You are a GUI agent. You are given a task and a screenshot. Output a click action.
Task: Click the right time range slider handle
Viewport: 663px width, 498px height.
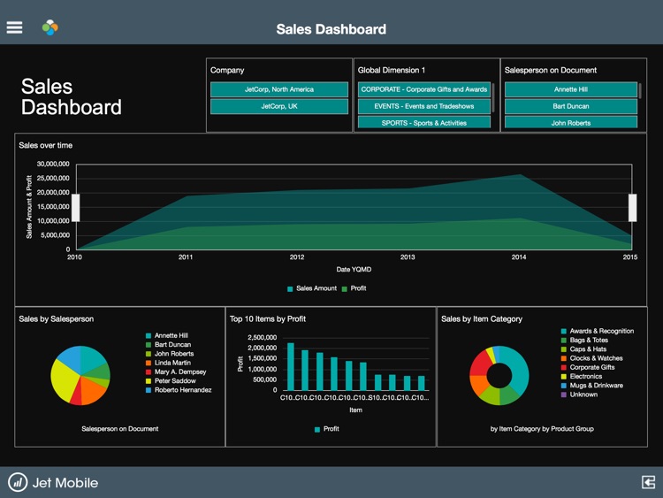pos(633,208)
